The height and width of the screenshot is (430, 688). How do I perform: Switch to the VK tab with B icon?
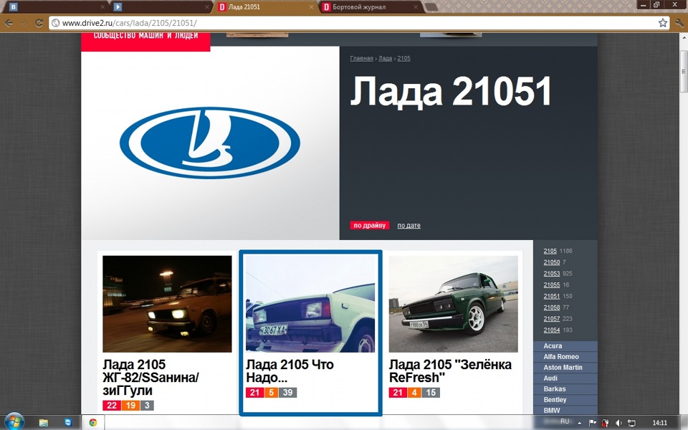coord(57,7)
